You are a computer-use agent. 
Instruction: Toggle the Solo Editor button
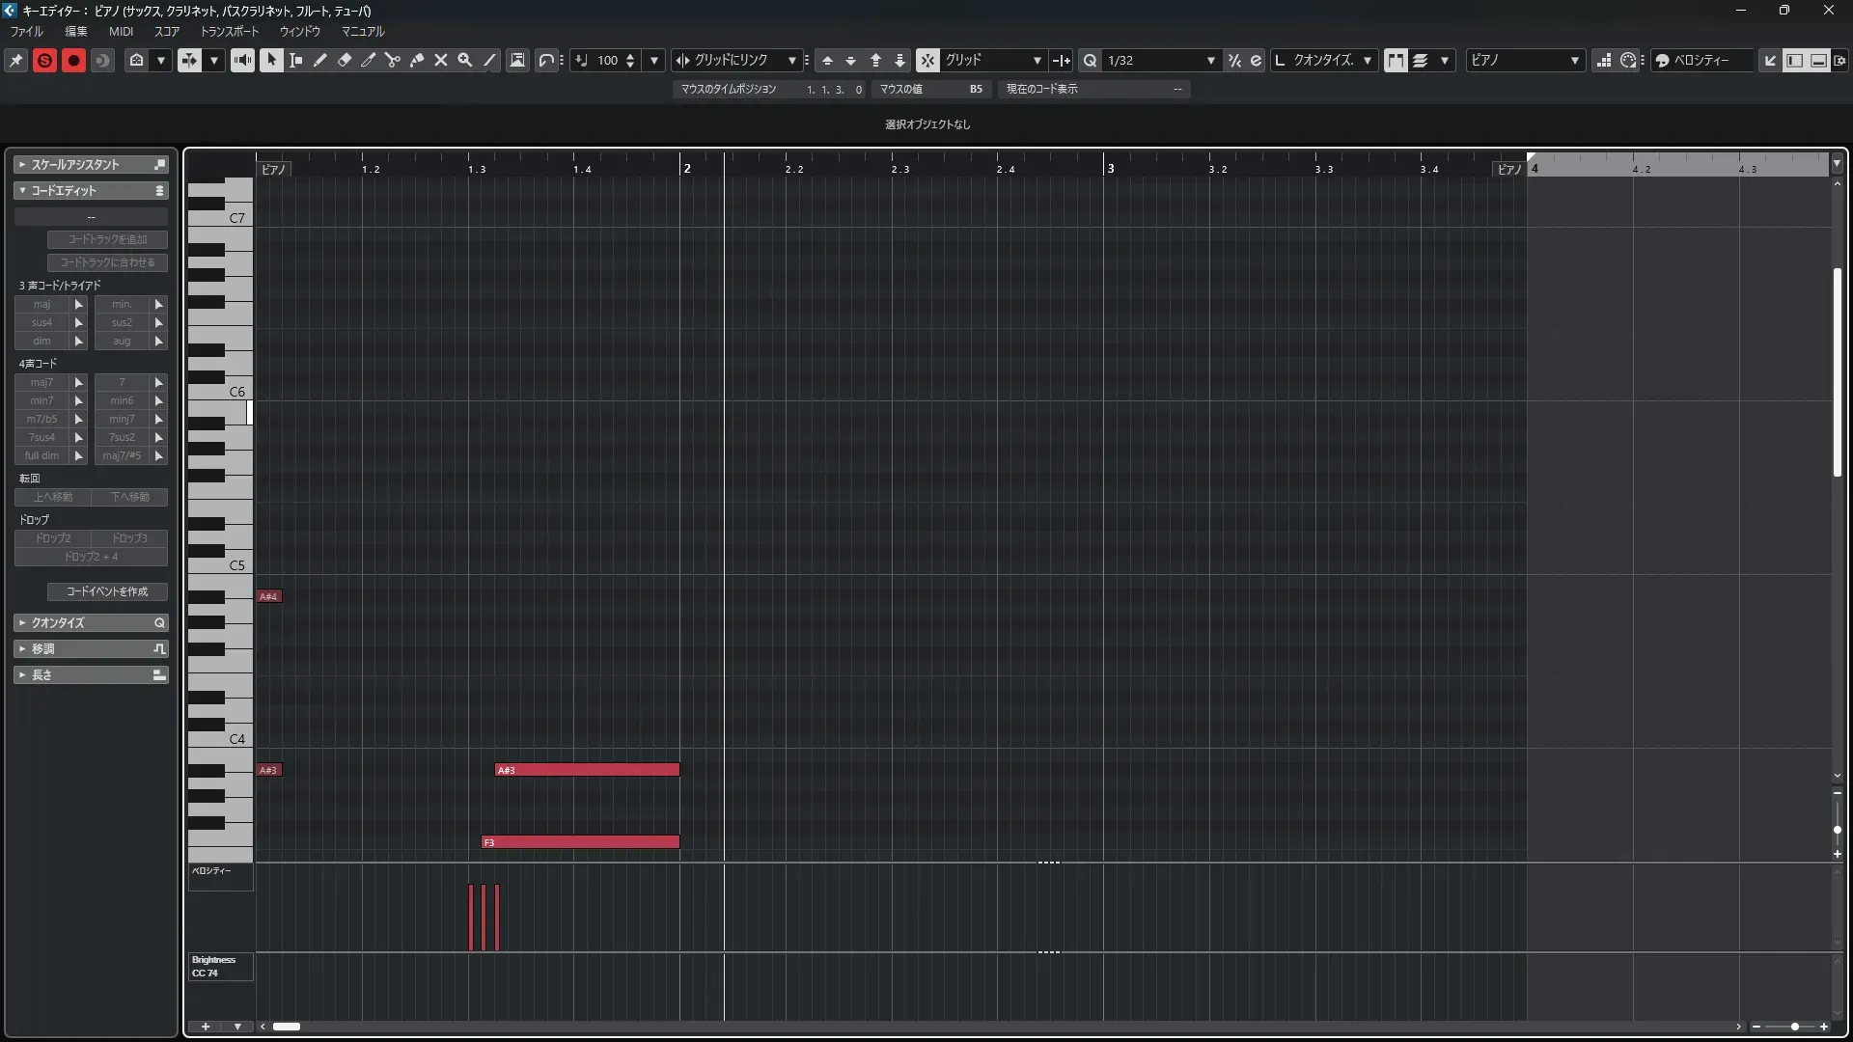44,60
